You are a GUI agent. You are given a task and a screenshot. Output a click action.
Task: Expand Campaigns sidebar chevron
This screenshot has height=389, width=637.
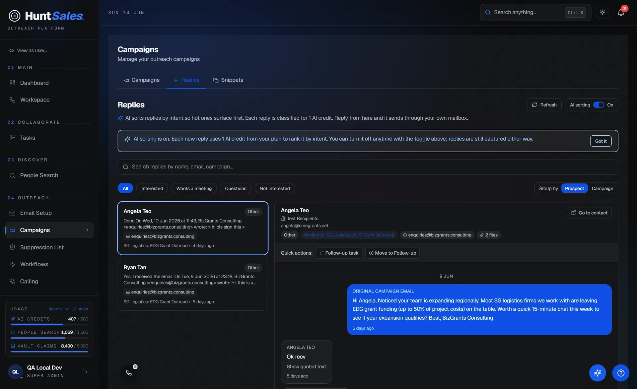click(x=87, y=230)
